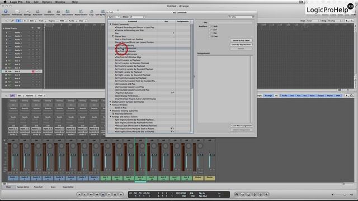Click the Delete Assignment button
The width and height of the screenshot is (358, 201).
click(x=241, y=130)
